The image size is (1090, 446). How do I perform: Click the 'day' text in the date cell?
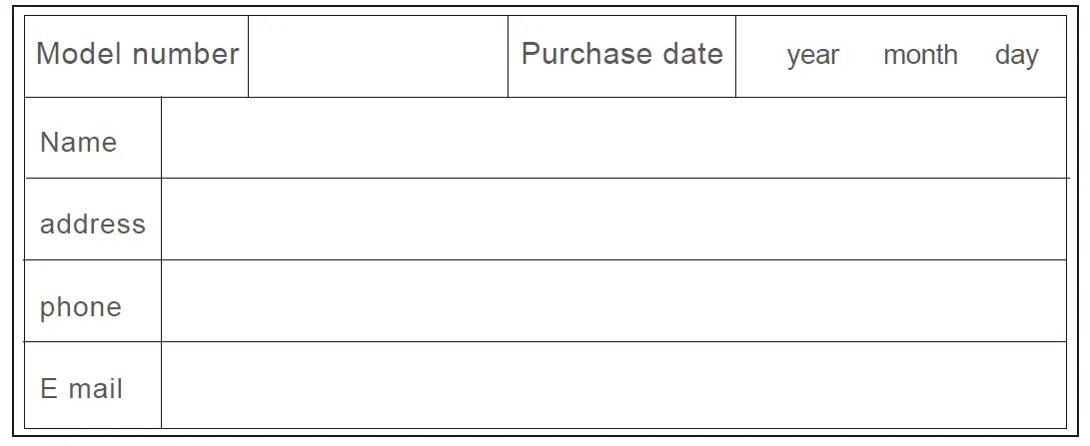[1016, 56]
